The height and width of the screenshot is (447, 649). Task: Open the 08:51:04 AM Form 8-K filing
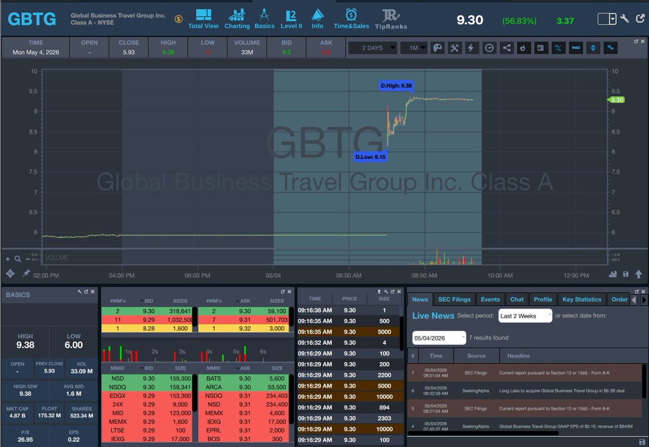click(525, 372)
